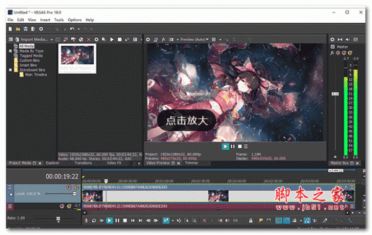Open a project with the folder icon
The height and width of the screenshot is (235, 372).
point(18,29)
